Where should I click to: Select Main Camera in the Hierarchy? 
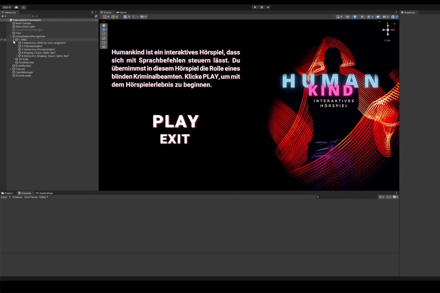pos(23,23)
